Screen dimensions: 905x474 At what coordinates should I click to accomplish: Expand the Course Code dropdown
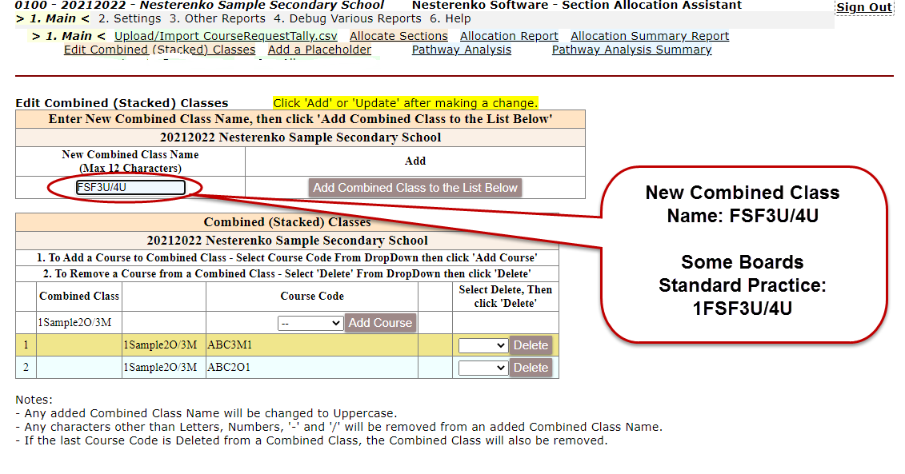[x=310, y=323]
